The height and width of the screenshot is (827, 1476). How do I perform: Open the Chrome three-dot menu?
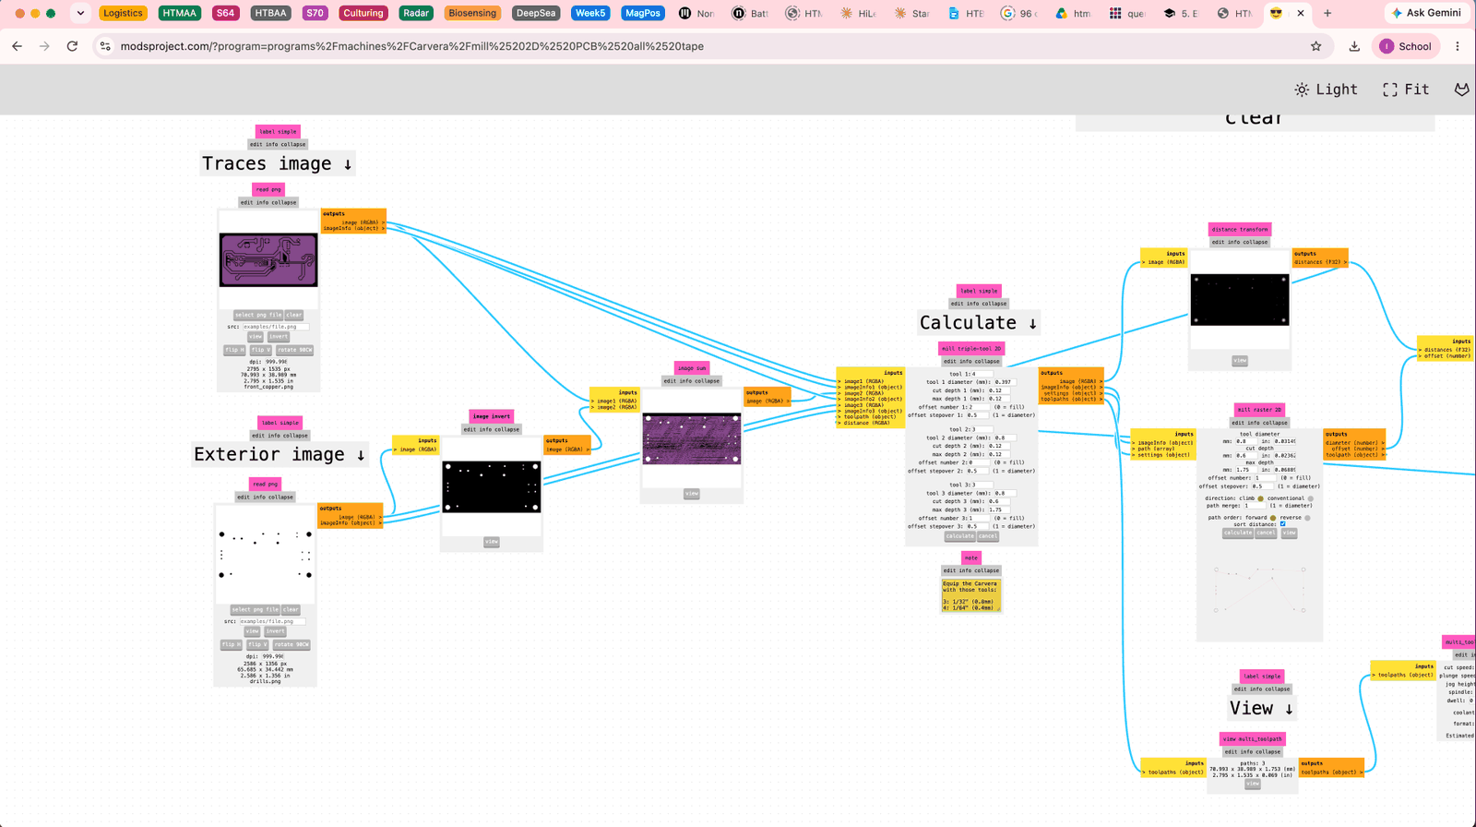tap(1458, 46)
